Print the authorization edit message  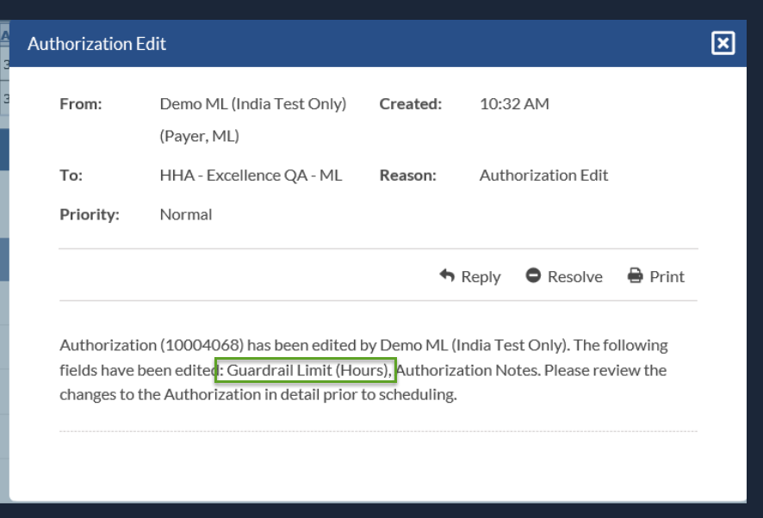point(656,276)
